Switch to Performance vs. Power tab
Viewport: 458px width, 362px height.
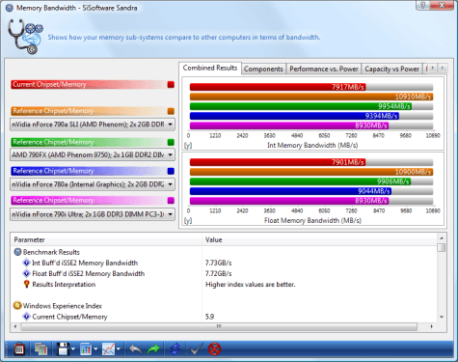click(x=323, y=69)
